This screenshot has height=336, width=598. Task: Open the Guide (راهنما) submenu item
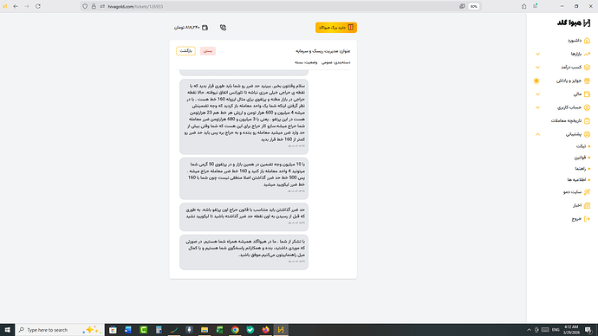[x=581, y=168]
